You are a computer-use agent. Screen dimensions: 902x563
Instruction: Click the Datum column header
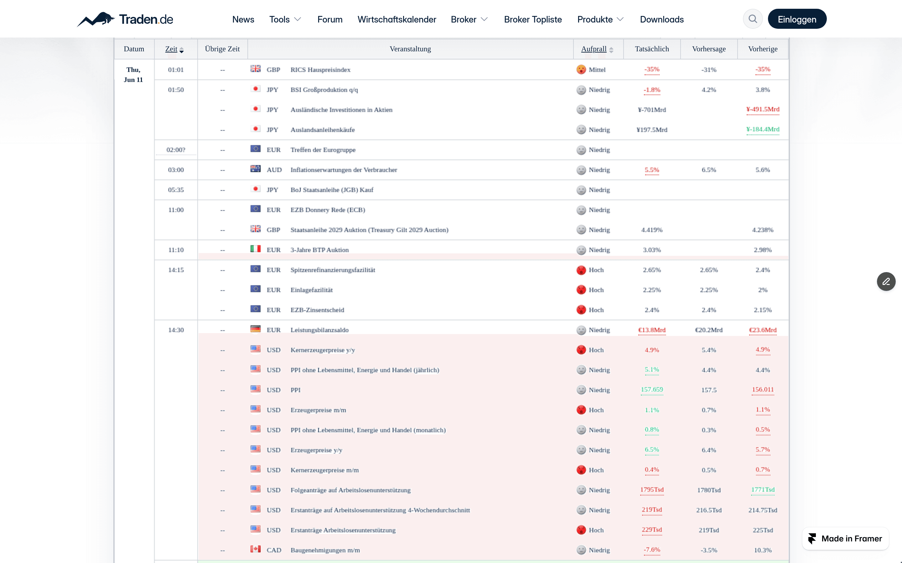point(134,49)
